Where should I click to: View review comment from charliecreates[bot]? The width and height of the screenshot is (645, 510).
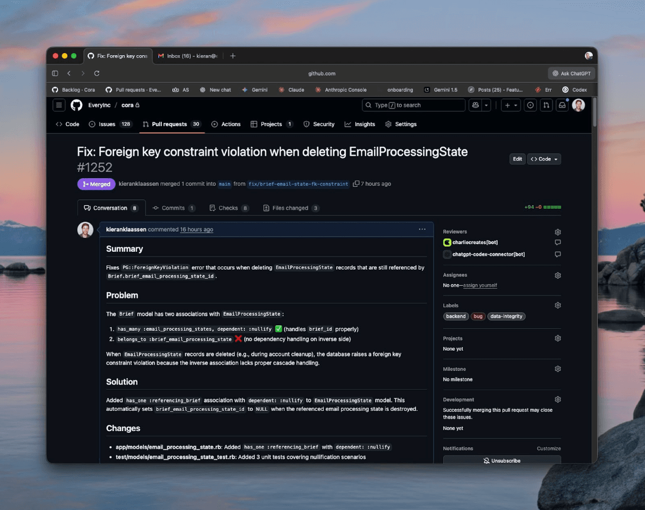point(558,243)
